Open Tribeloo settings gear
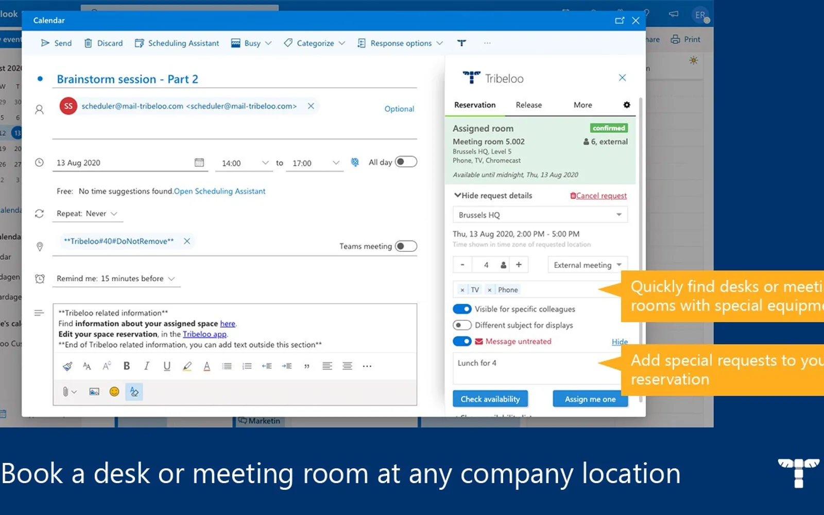The height and width of the screenshot is (515, 824). [627, 105]
